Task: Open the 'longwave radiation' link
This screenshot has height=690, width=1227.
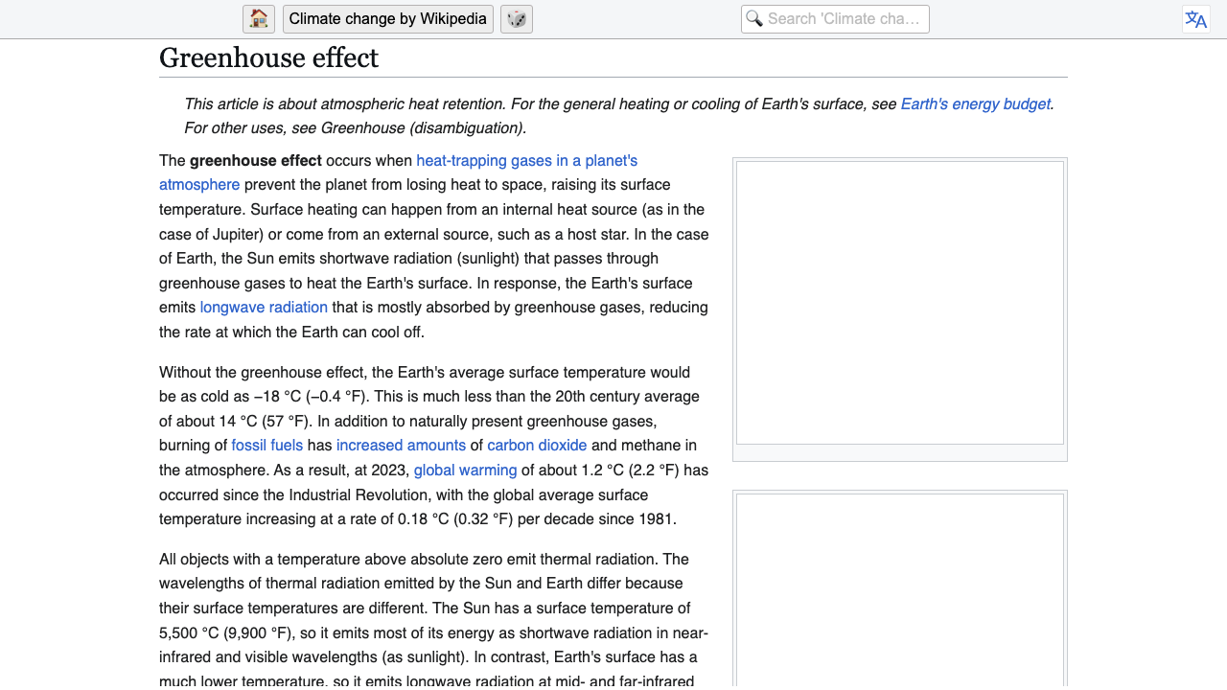Action: (264, 308)
